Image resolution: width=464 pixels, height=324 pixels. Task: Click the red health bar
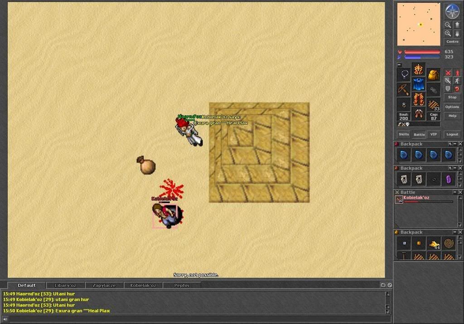pyautogui.click(x=422, y=52)
